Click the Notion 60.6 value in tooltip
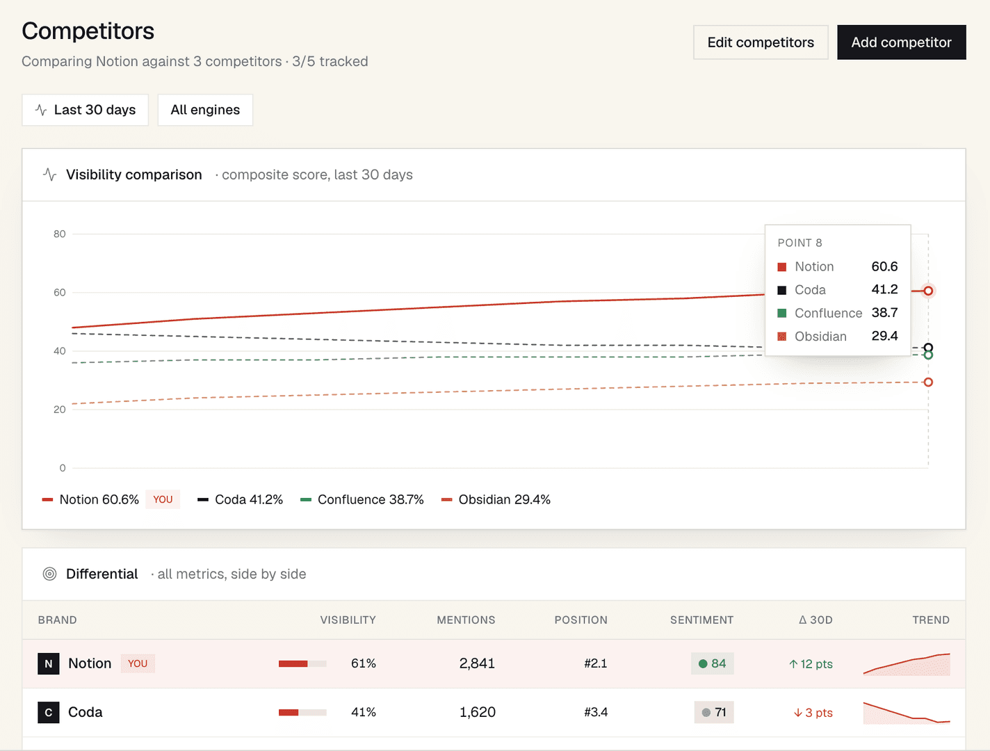Screen dimensions: 990x751 coord(884,266)
